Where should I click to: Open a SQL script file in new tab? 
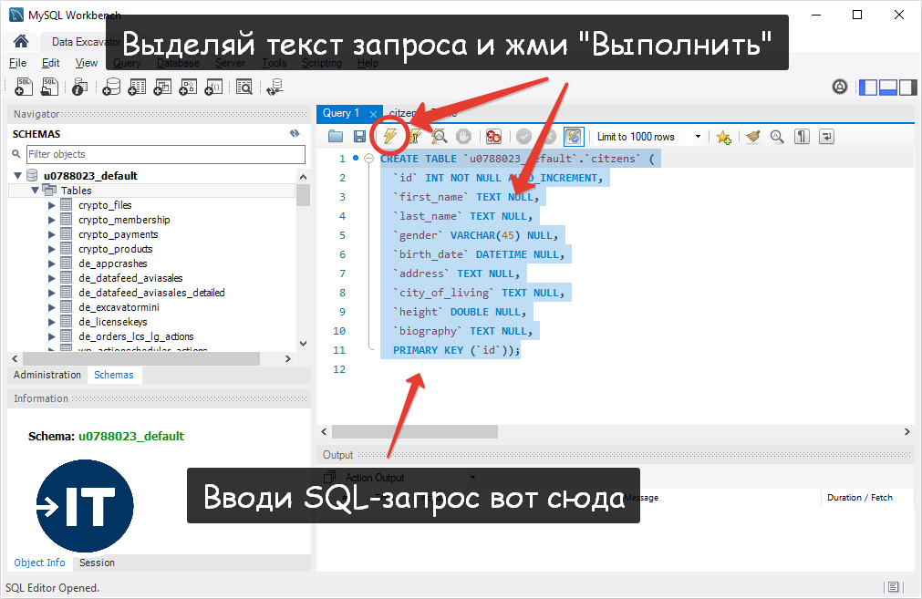point(49,87)
